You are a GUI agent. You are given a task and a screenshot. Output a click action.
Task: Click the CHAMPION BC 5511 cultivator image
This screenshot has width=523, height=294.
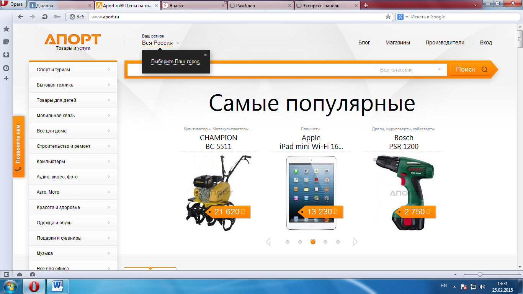coord(218,192)
